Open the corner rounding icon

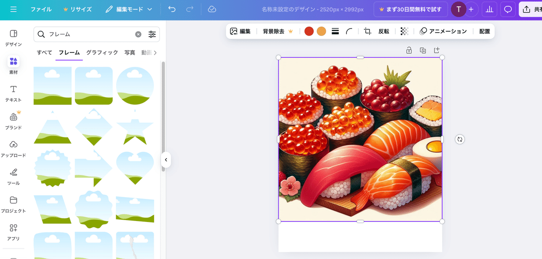[349, 31]
